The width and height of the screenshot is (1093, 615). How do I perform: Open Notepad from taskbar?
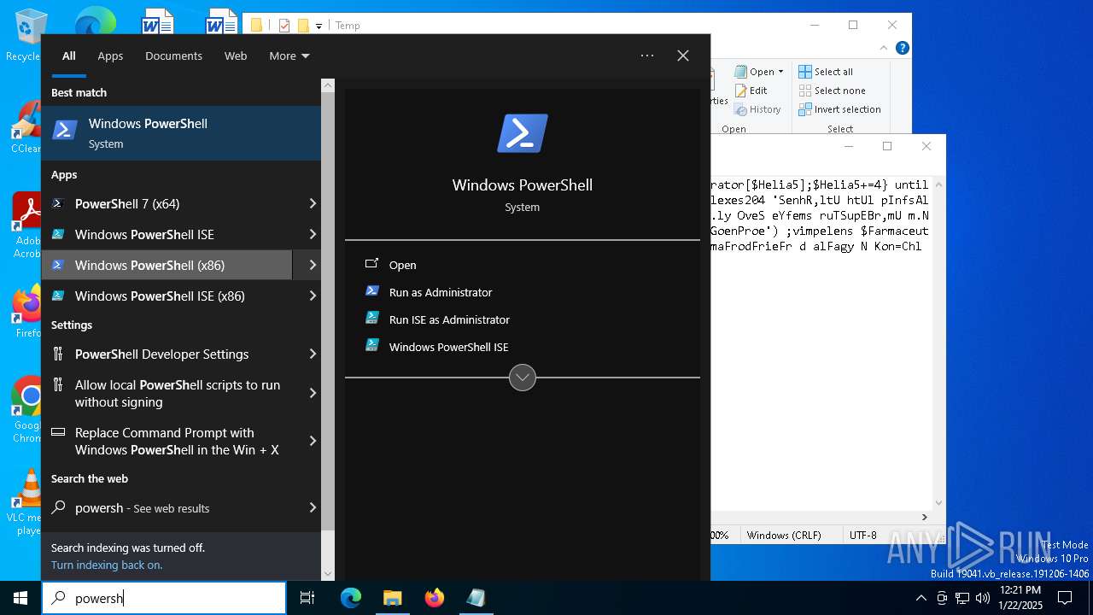[476, 598]
